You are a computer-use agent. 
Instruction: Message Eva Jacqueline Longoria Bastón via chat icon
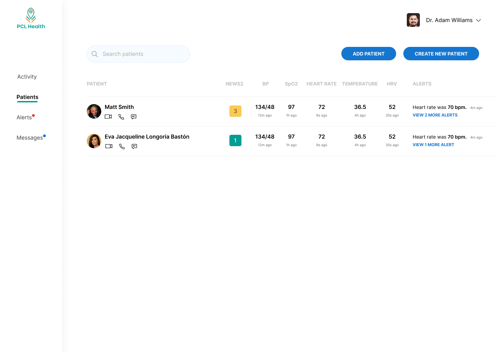pyautogui.click(x=134, y=146)
